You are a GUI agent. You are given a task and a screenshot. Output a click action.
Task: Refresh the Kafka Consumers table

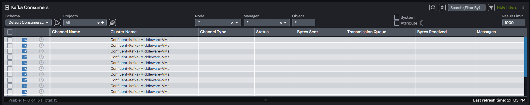433,7
